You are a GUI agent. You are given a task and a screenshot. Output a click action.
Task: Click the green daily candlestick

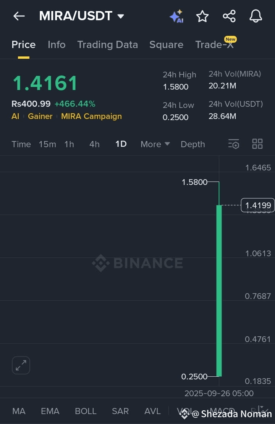coord(219,291)
